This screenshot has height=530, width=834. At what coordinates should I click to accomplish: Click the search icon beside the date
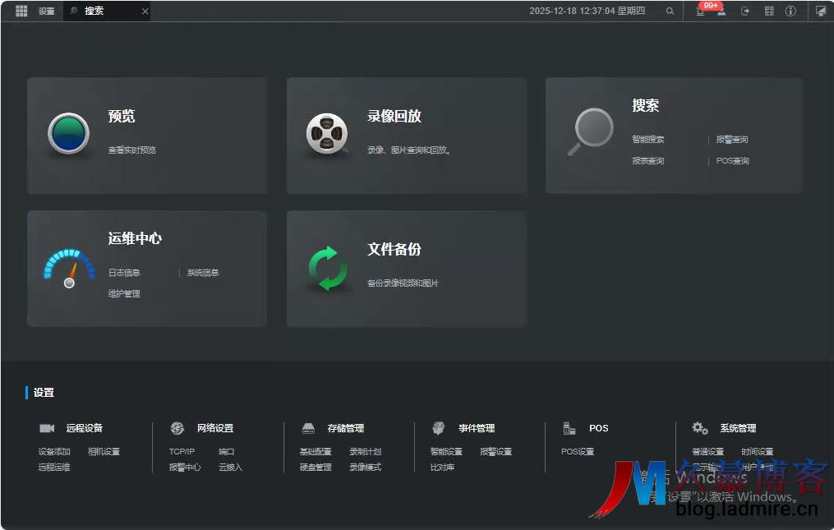tap(670, 11)
